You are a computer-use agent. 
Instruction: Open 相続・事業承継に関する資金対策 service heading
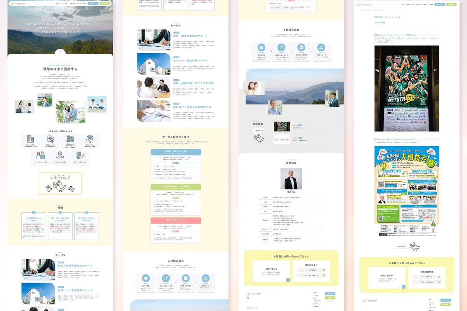click(x=193, y=83)
